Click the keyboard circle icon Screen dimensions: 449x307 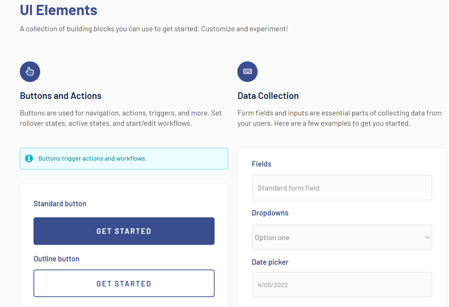247,72
